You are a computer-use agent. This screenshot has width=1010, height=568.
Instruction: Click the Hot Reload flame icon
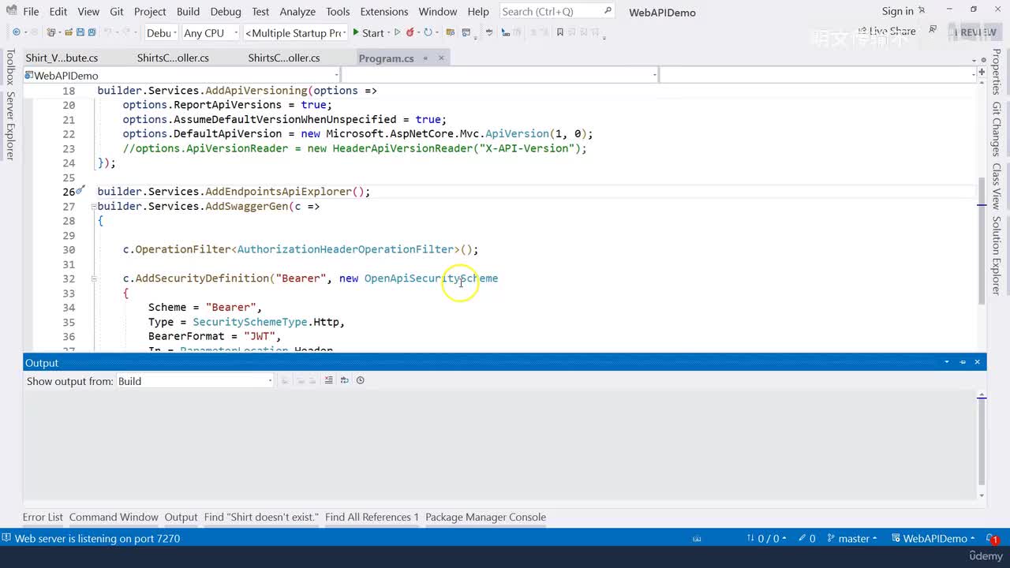click(x=410, y=32)
